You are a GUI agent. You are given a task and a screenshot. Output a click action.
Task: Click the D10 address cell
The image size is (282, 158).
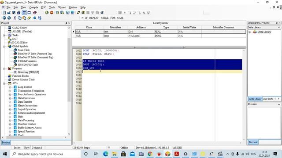[x=141, y=32]
